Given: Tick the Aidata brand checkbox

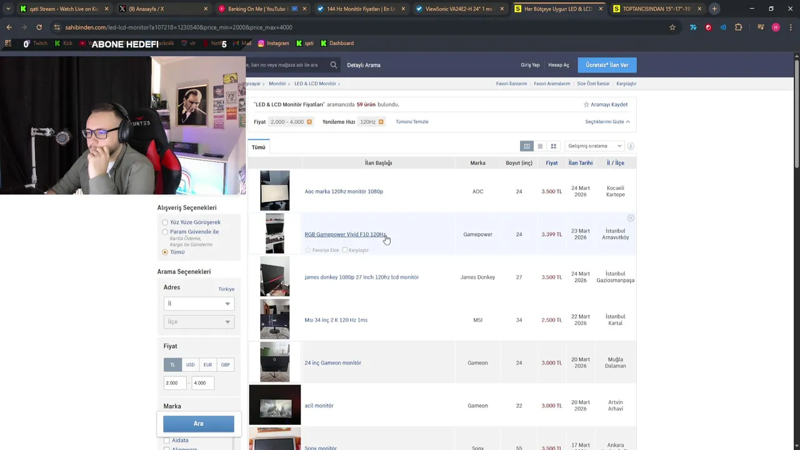Looking at the screenshot, I should (166, 441).
